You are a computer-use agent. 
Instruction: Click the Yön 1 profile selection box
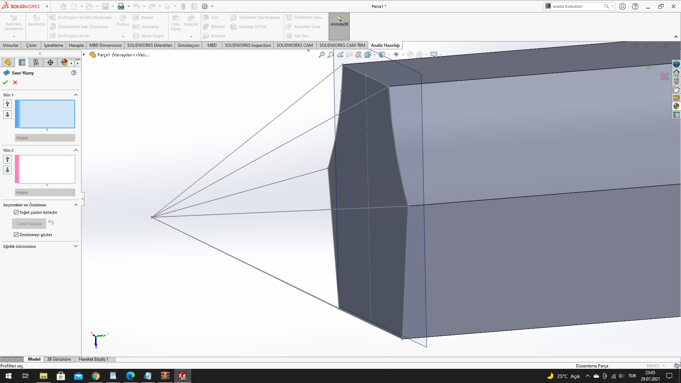[47, 114]
